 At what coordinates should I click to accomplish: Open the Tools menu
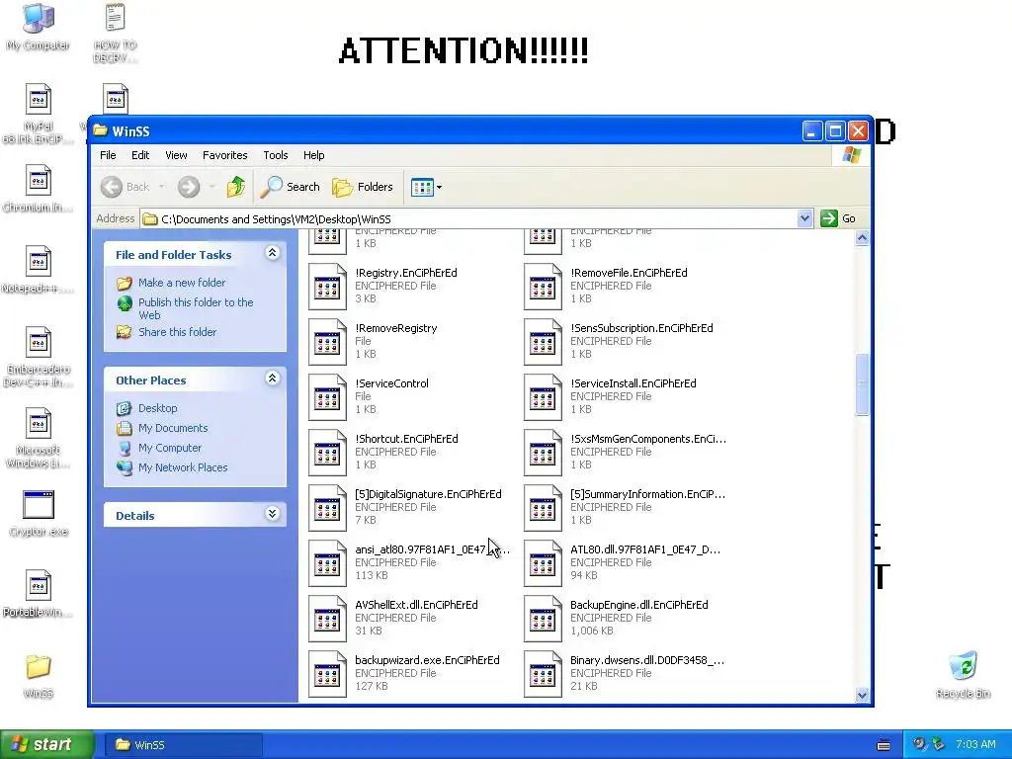point(275,155)
